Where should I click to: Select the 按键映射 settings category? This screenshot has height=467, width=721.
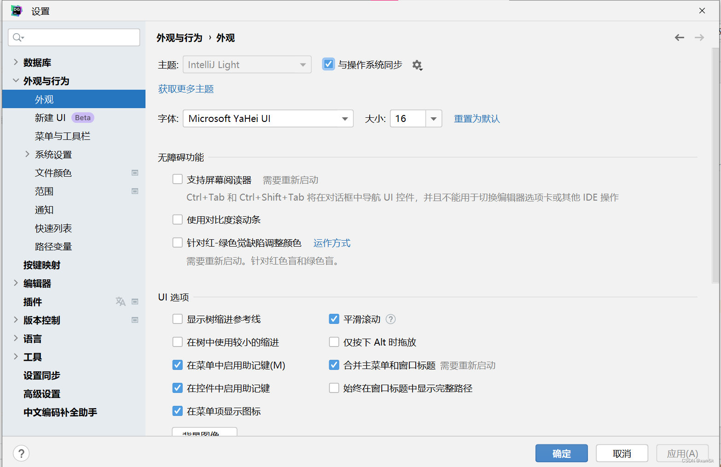point(41,265)
